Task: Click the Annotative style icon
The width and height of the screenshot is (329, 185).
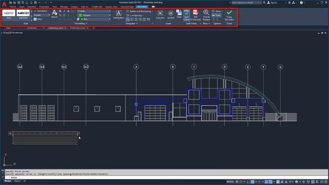Action: pyautogui.click(x=35, y=11)
